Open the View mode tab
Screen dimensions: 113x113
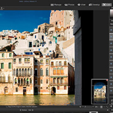click(x=82, y=5)
